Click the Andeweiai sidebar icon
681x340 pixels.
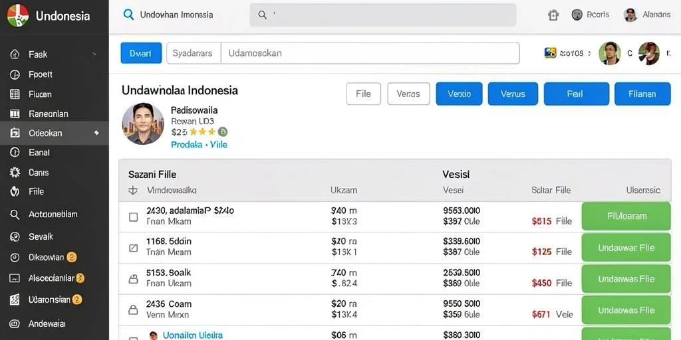point(15,323)
